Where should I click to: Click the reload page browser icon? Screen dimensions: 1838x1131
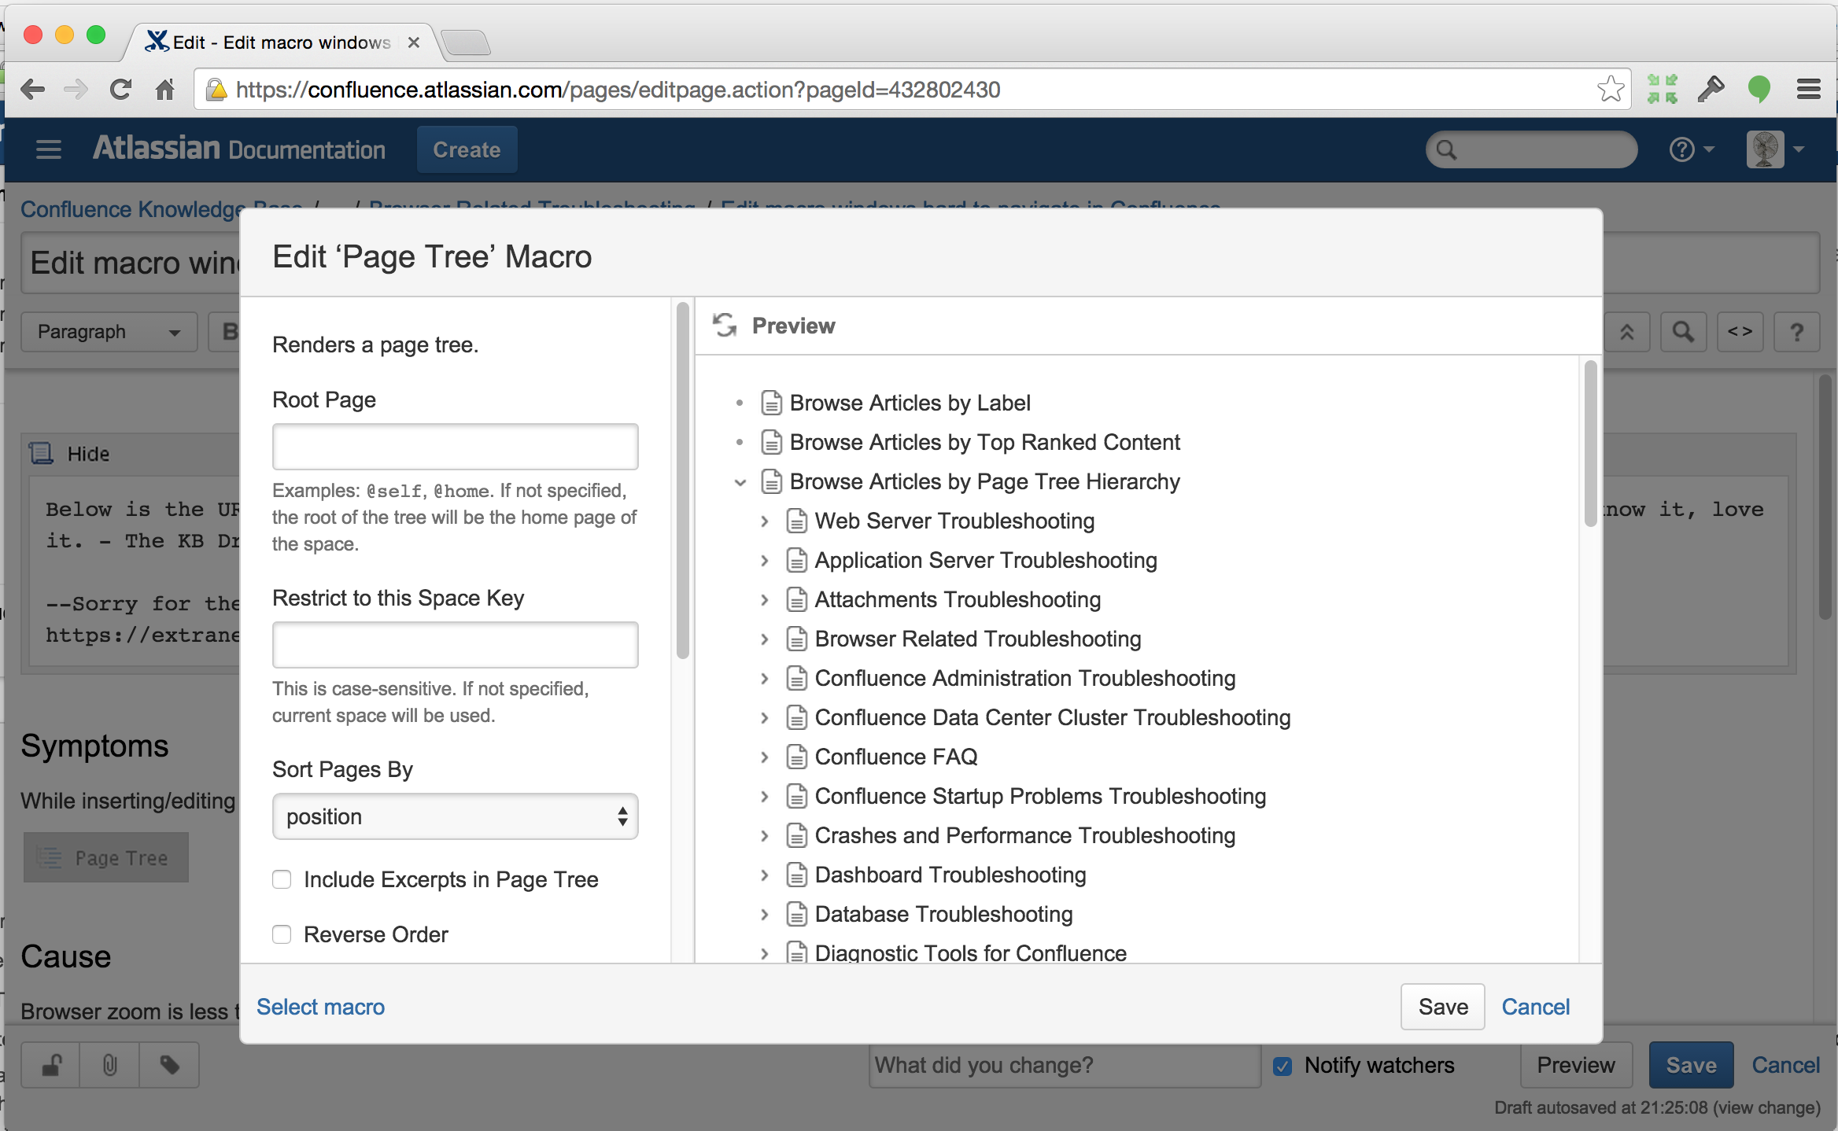coord(120,90)
